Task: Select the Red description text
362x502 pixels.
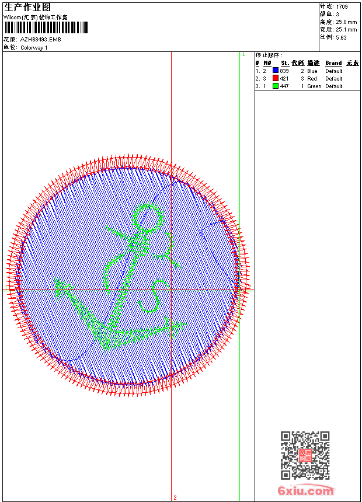Action: click(x=312, y=78)
